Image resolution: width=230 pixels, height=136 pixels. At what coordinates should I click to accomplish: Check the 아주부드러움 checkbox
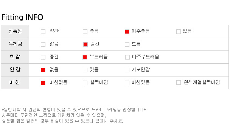(x=127, y=57)
